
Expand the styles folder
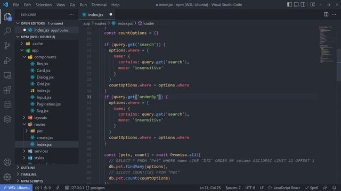pyautogui.click(x=47, y=158)
